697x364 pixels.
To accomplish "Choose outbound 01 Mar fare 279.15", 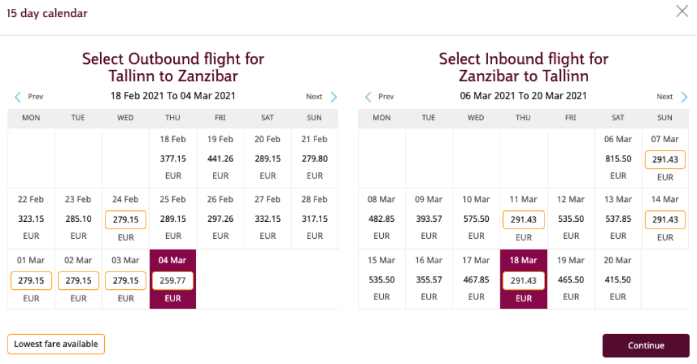I will click(31, 280).
